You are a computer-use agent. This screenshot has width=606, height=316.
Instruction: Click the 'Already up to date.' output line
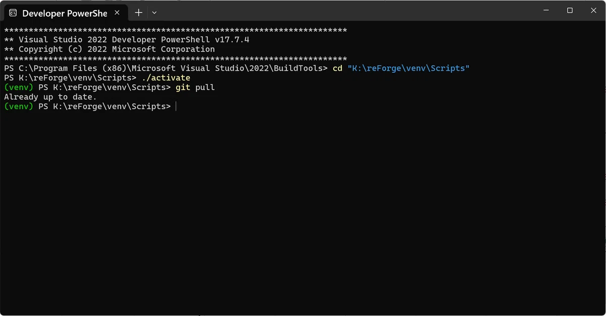coord(50,97)
